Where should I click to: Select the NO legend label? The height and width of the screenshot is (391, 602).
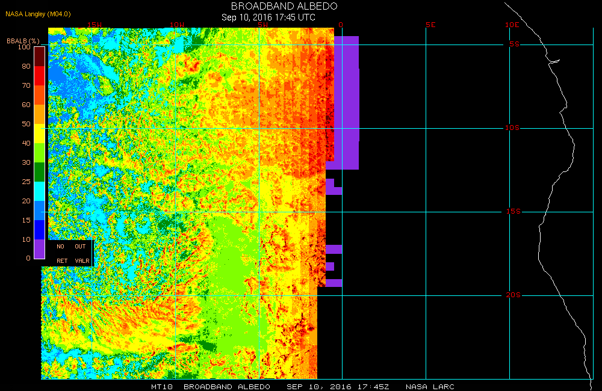pyautogui.click(x=60, y=247)
